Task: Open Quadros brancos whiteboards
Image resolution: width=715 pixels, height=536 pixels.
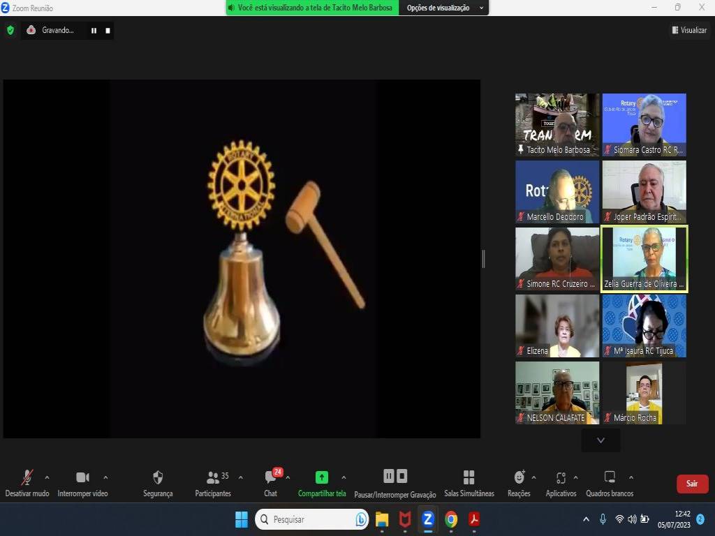Action: point(610,478)
